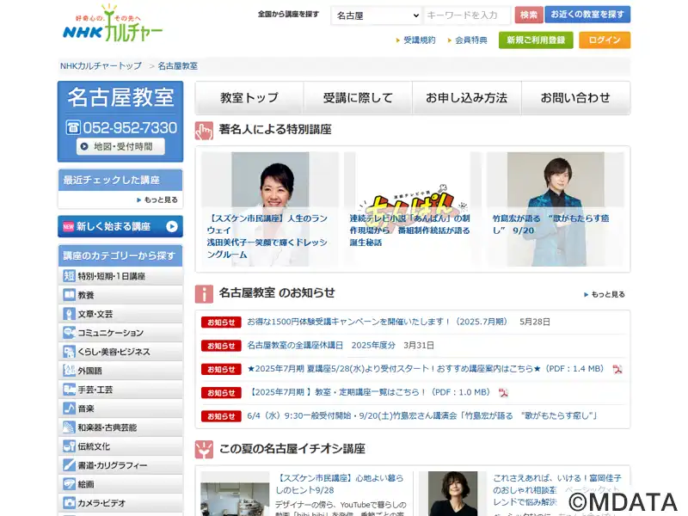
Task: Click arrow icon on 新しく始まる講座
Action: tap(172, 226)
